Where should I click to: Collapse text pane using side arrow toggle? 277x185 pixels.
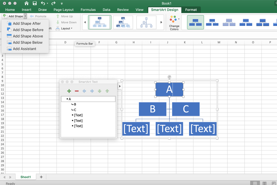(x=120, y=86)
